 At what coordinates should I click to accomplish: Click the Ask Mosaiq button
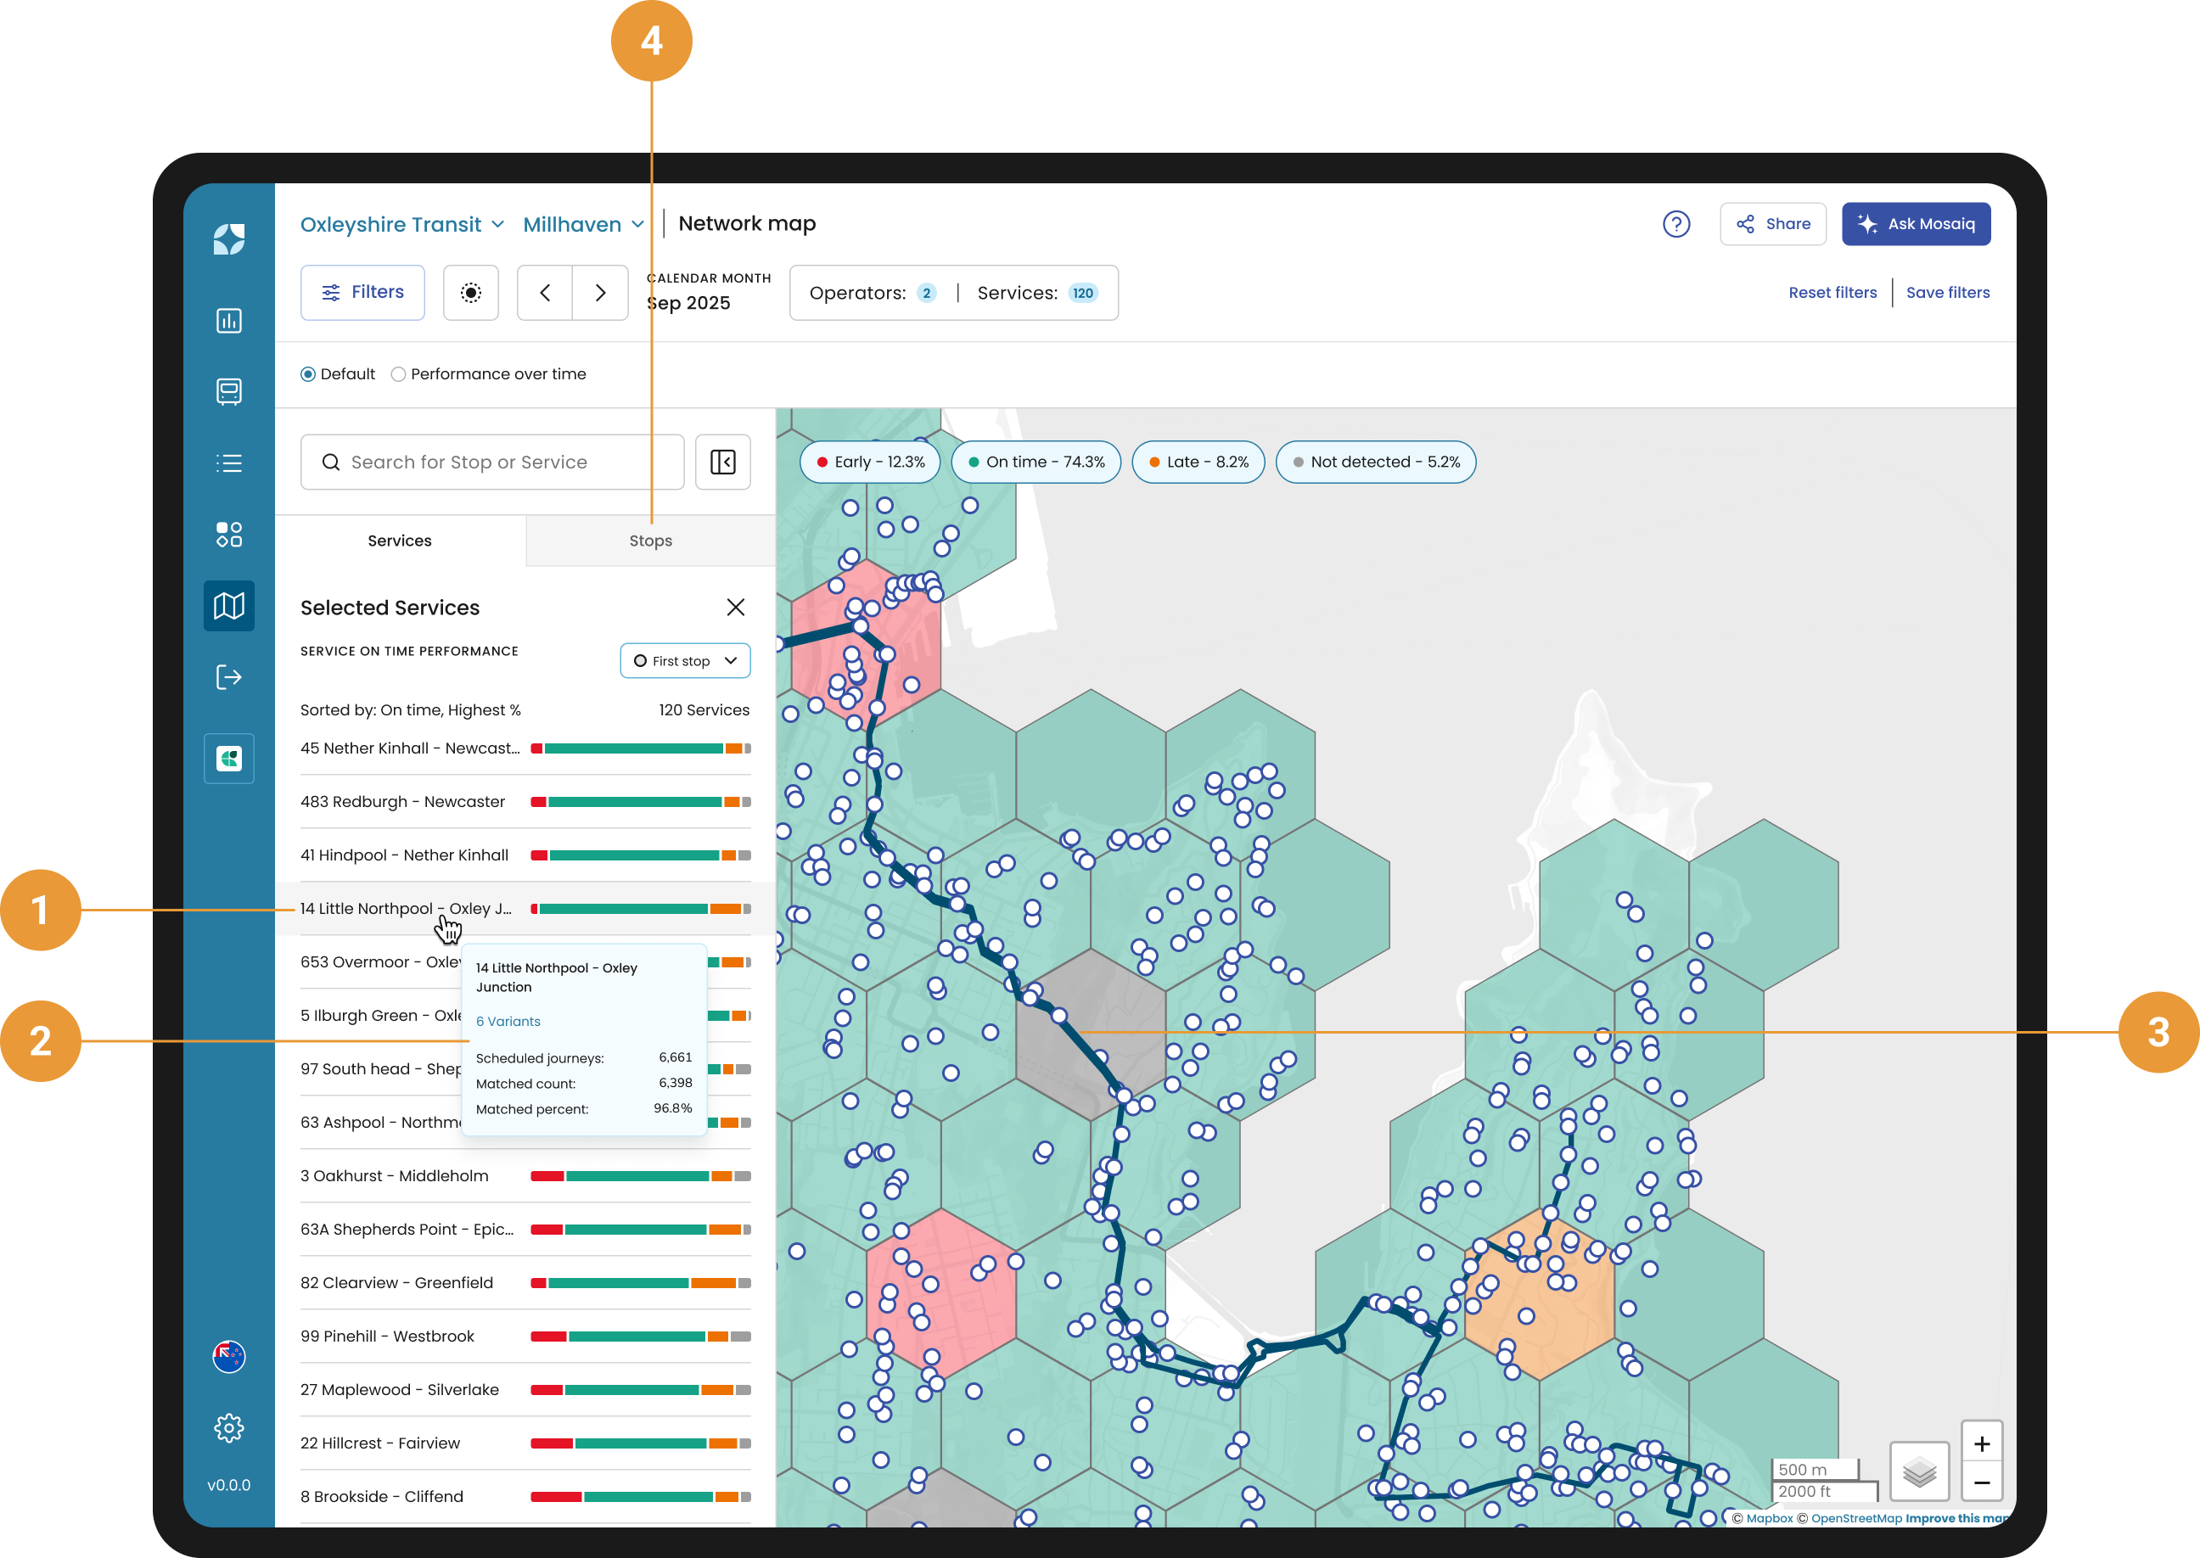coord(1916,225)
